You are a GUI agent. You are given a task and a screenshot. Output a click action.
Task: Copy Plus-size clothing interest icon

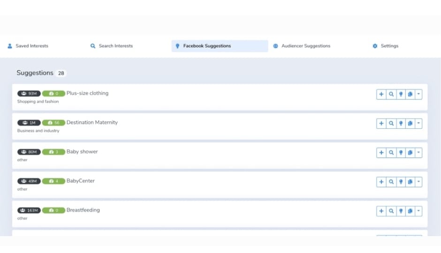click(410, 94)
